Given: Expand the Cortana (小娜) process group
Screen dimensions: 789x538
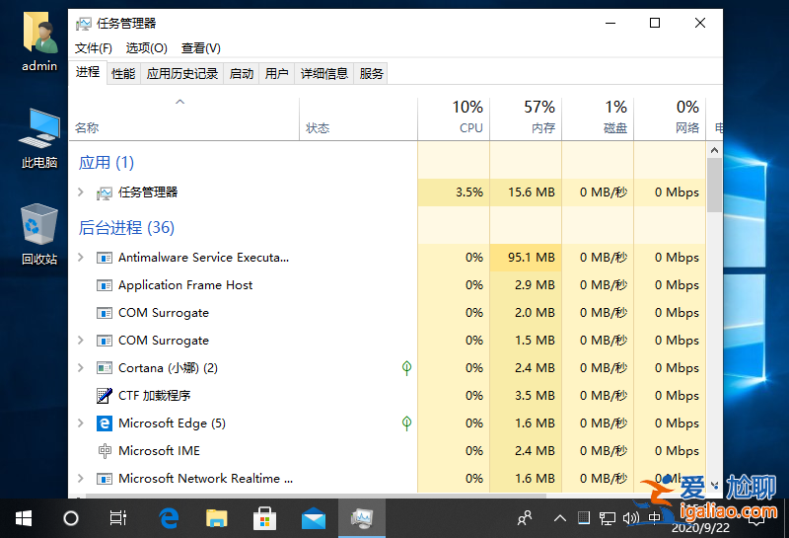Looking at the screenshot, I should pyautogui.click(x=81, y=368).
